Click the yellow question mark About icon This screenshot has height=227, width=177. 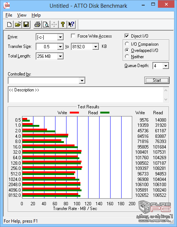click(62, 24)
